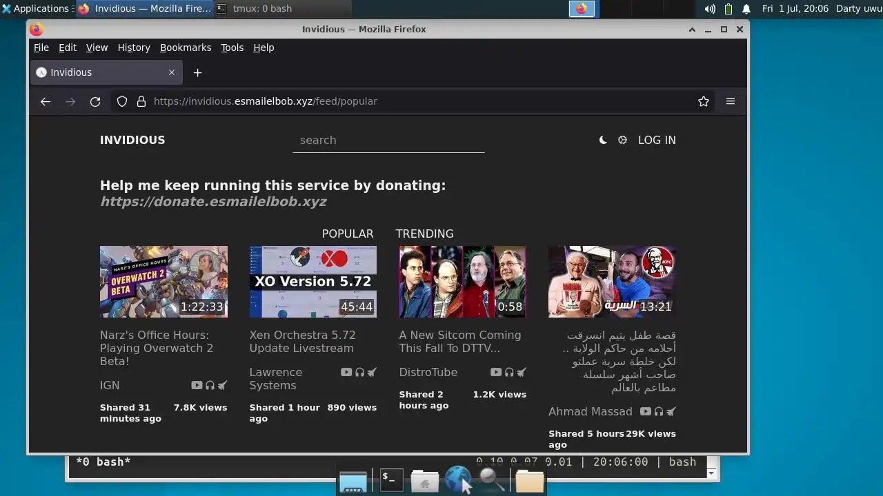Open the Bookmarks menu
Screen dimensions: 883x496
pos(186,48)
